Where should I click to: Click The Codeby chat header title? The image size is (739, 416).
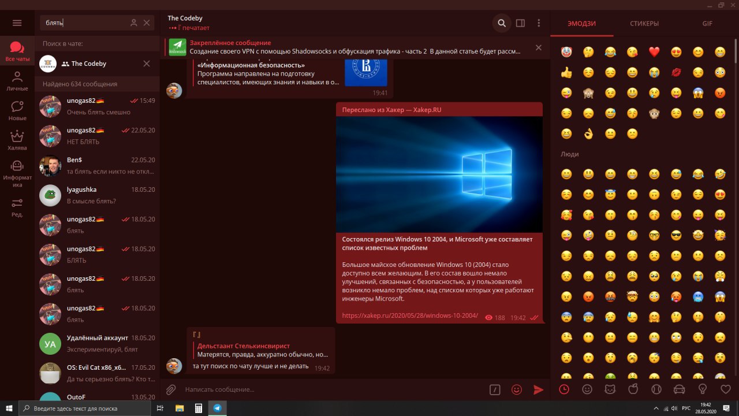(185, 18)
